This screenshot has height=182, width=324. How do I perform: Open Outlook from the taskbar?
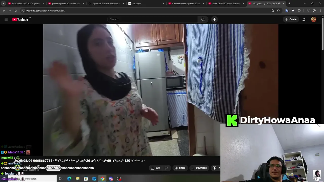pyautogui.click(x=94, y=179)
